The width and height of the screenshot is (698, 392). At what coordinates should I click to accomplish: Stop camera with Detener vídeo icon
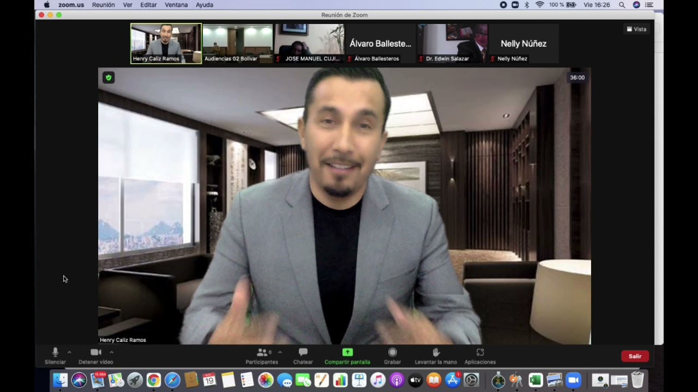click(96, 352)
